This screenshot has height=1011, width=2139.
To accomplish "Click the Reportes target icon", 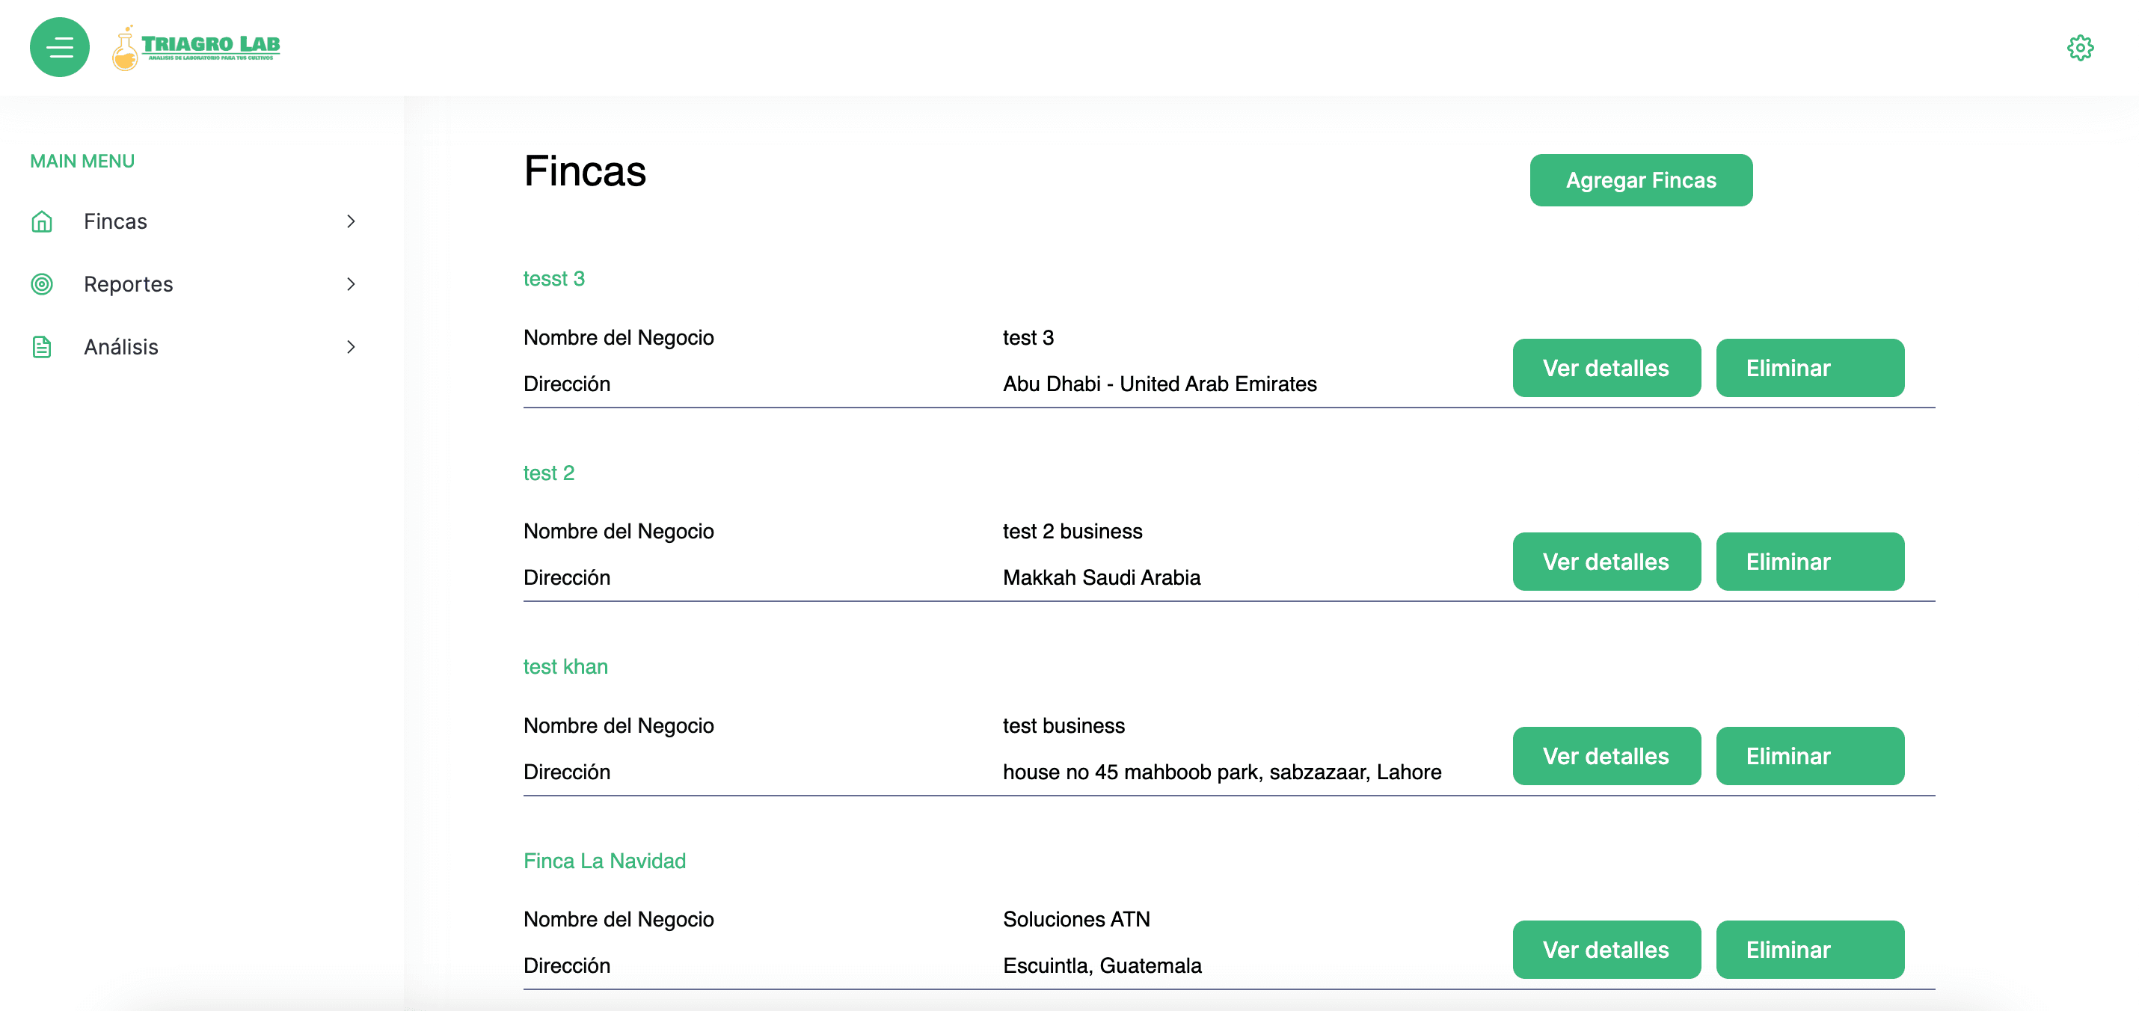I will coord(42,284).
